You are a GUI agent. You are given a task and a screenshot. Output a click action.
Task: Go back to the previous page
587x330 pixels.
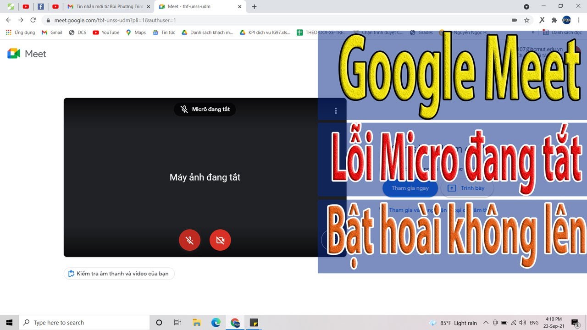(x=8, y=20)
